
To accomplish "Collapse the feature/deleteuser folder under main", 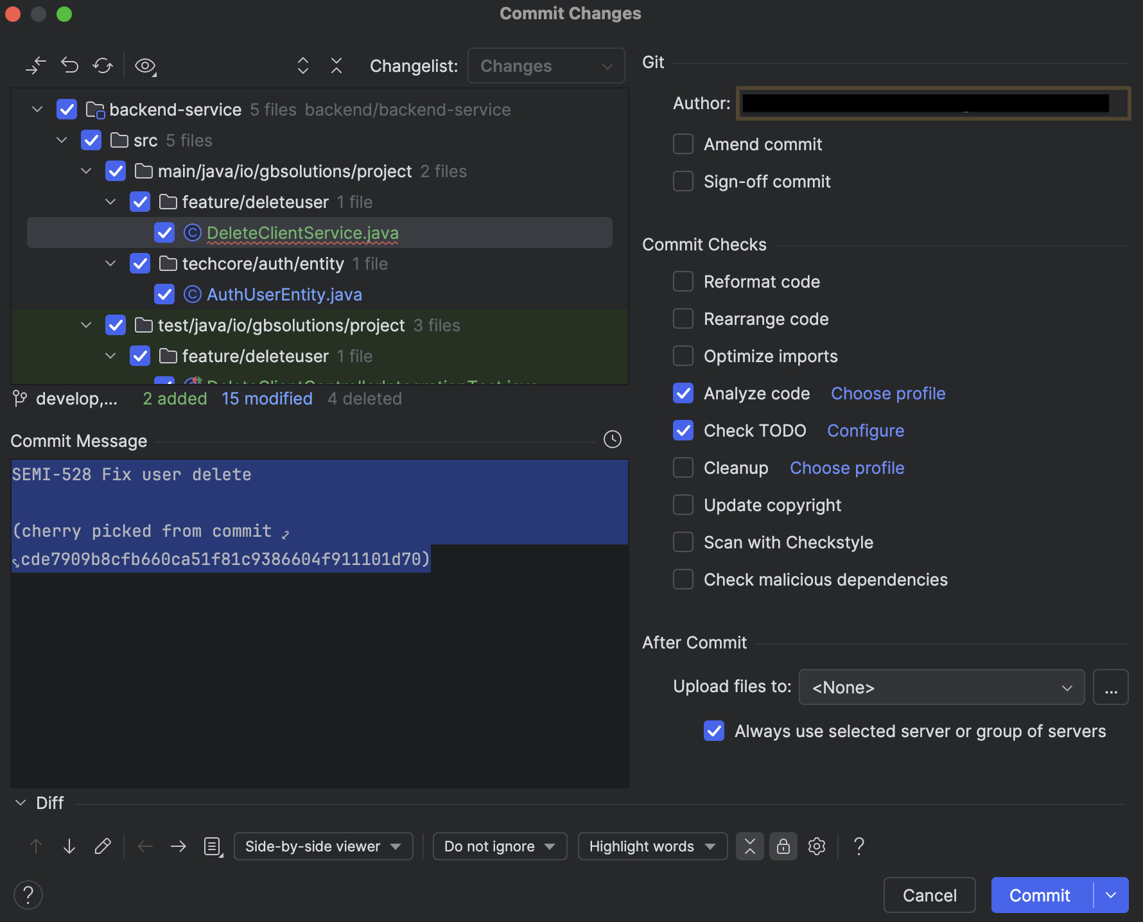I will (x=110, y=202).
